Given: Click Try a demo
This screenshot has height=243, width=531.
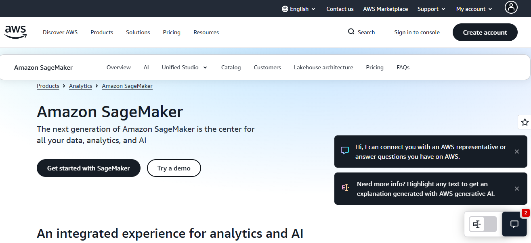Looking at the screenshot, I should [x=174, y=168].
